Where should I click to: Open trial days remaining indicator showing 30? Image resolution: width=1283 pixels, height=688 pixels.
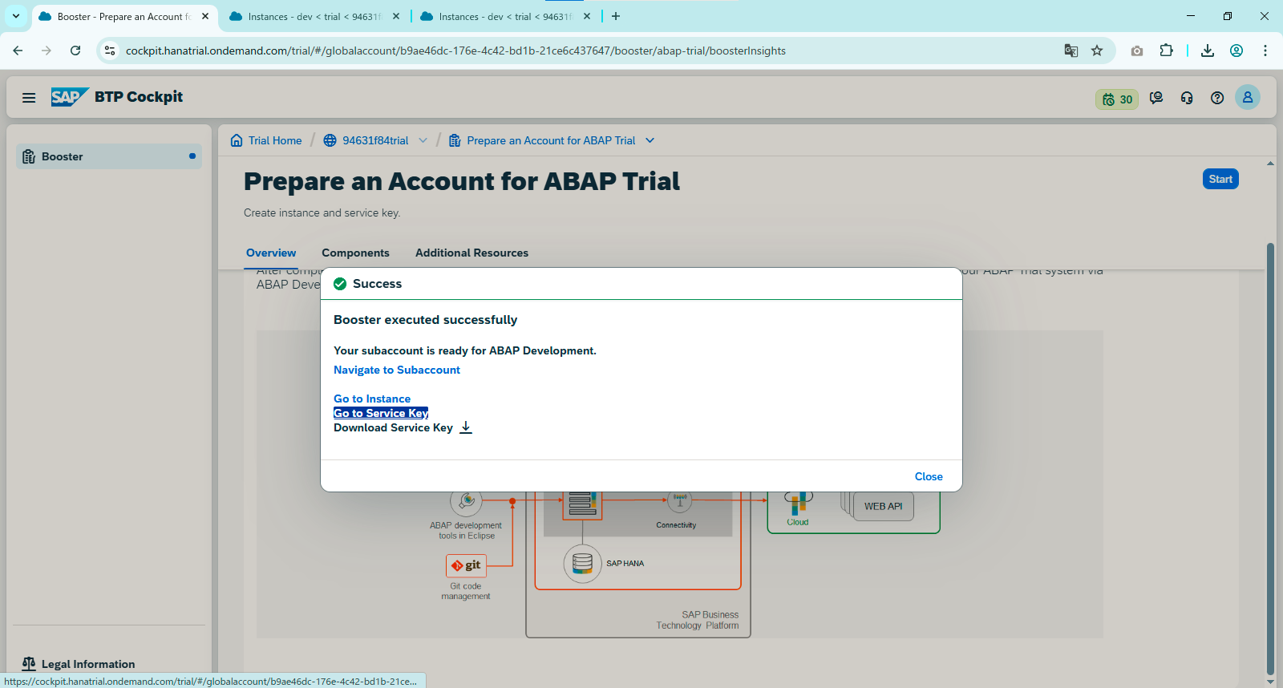click(1117, 99)
